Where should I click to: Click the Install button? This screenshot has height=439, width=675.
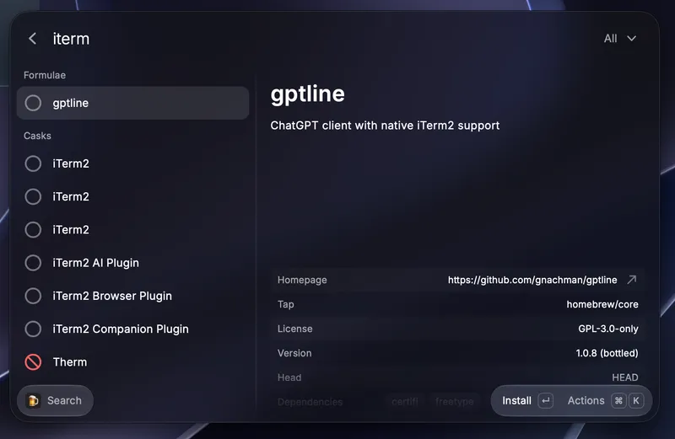pyautogui.click(x=527, y=401)
